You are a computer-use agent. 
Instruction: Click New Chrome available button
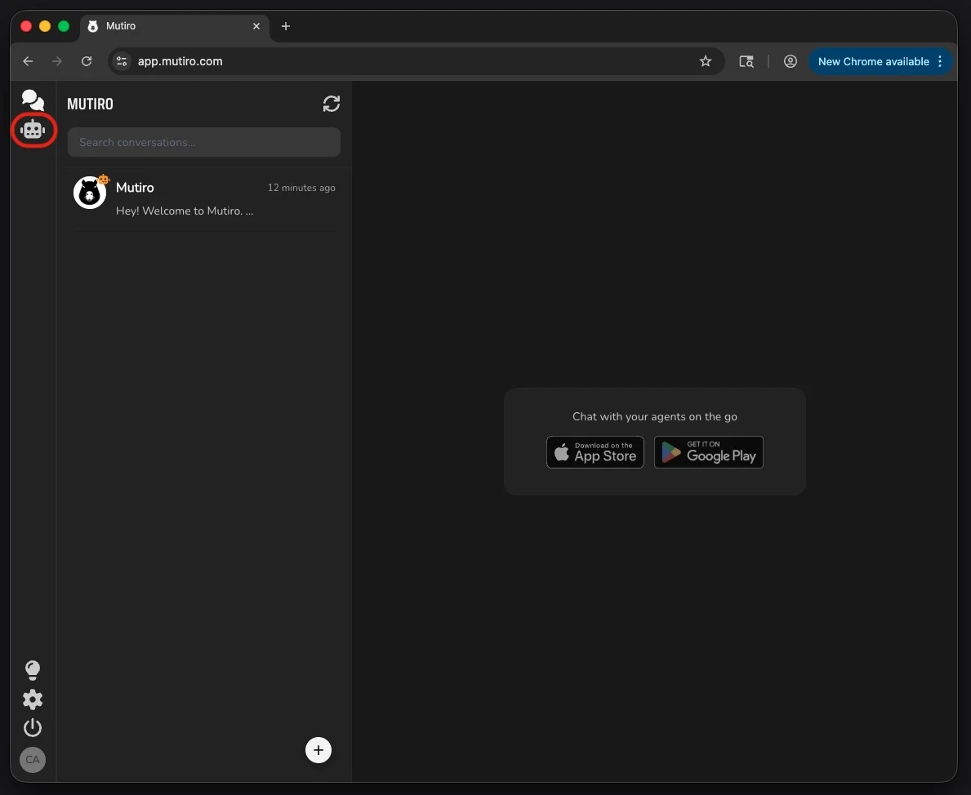(x=873, y=61)
